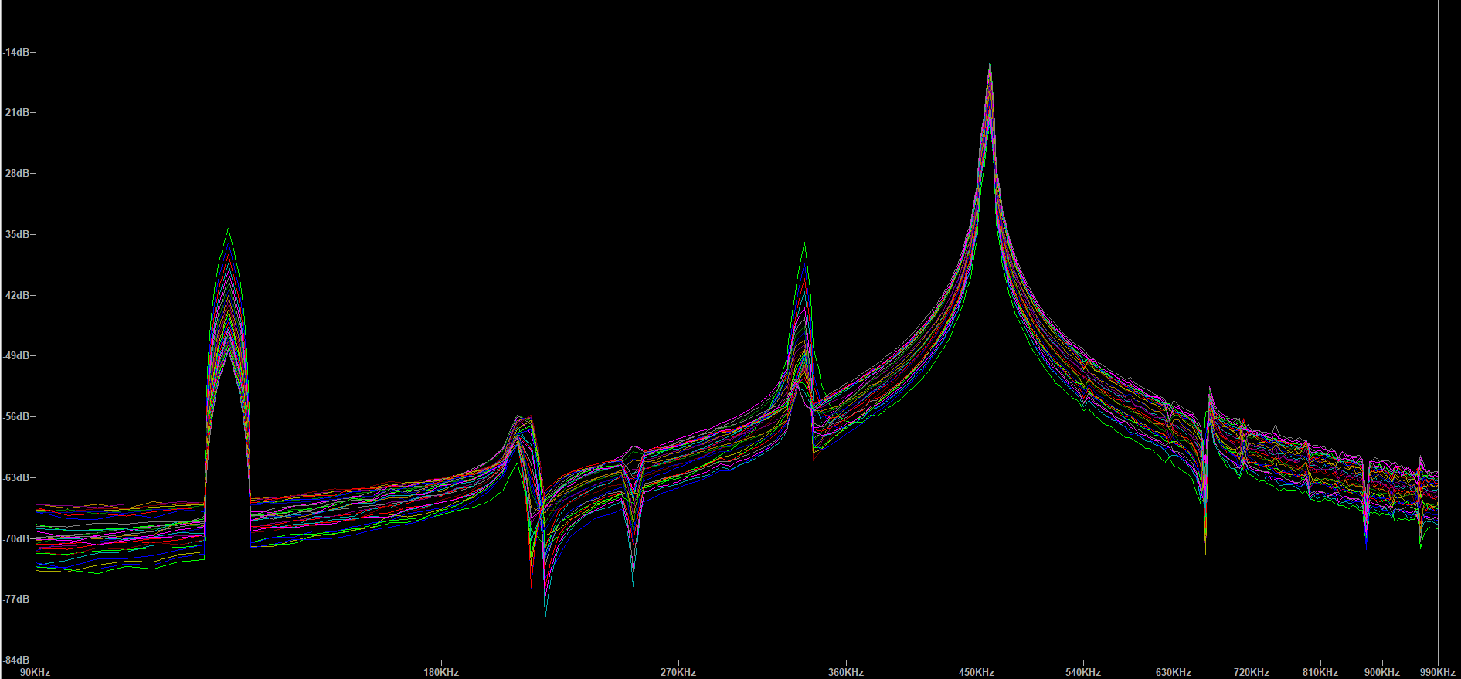Click the 450KHz horizontal axis label

click(x=977, y=672)
